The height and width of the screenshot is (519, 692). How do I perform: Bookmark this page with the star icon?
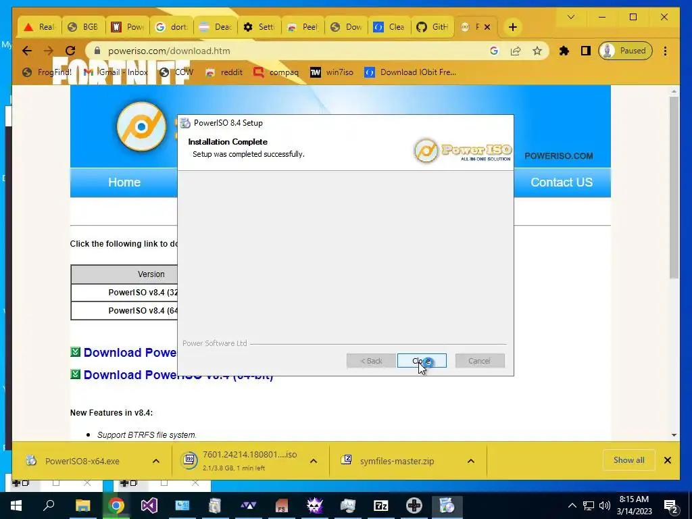[x=537, y=51]
